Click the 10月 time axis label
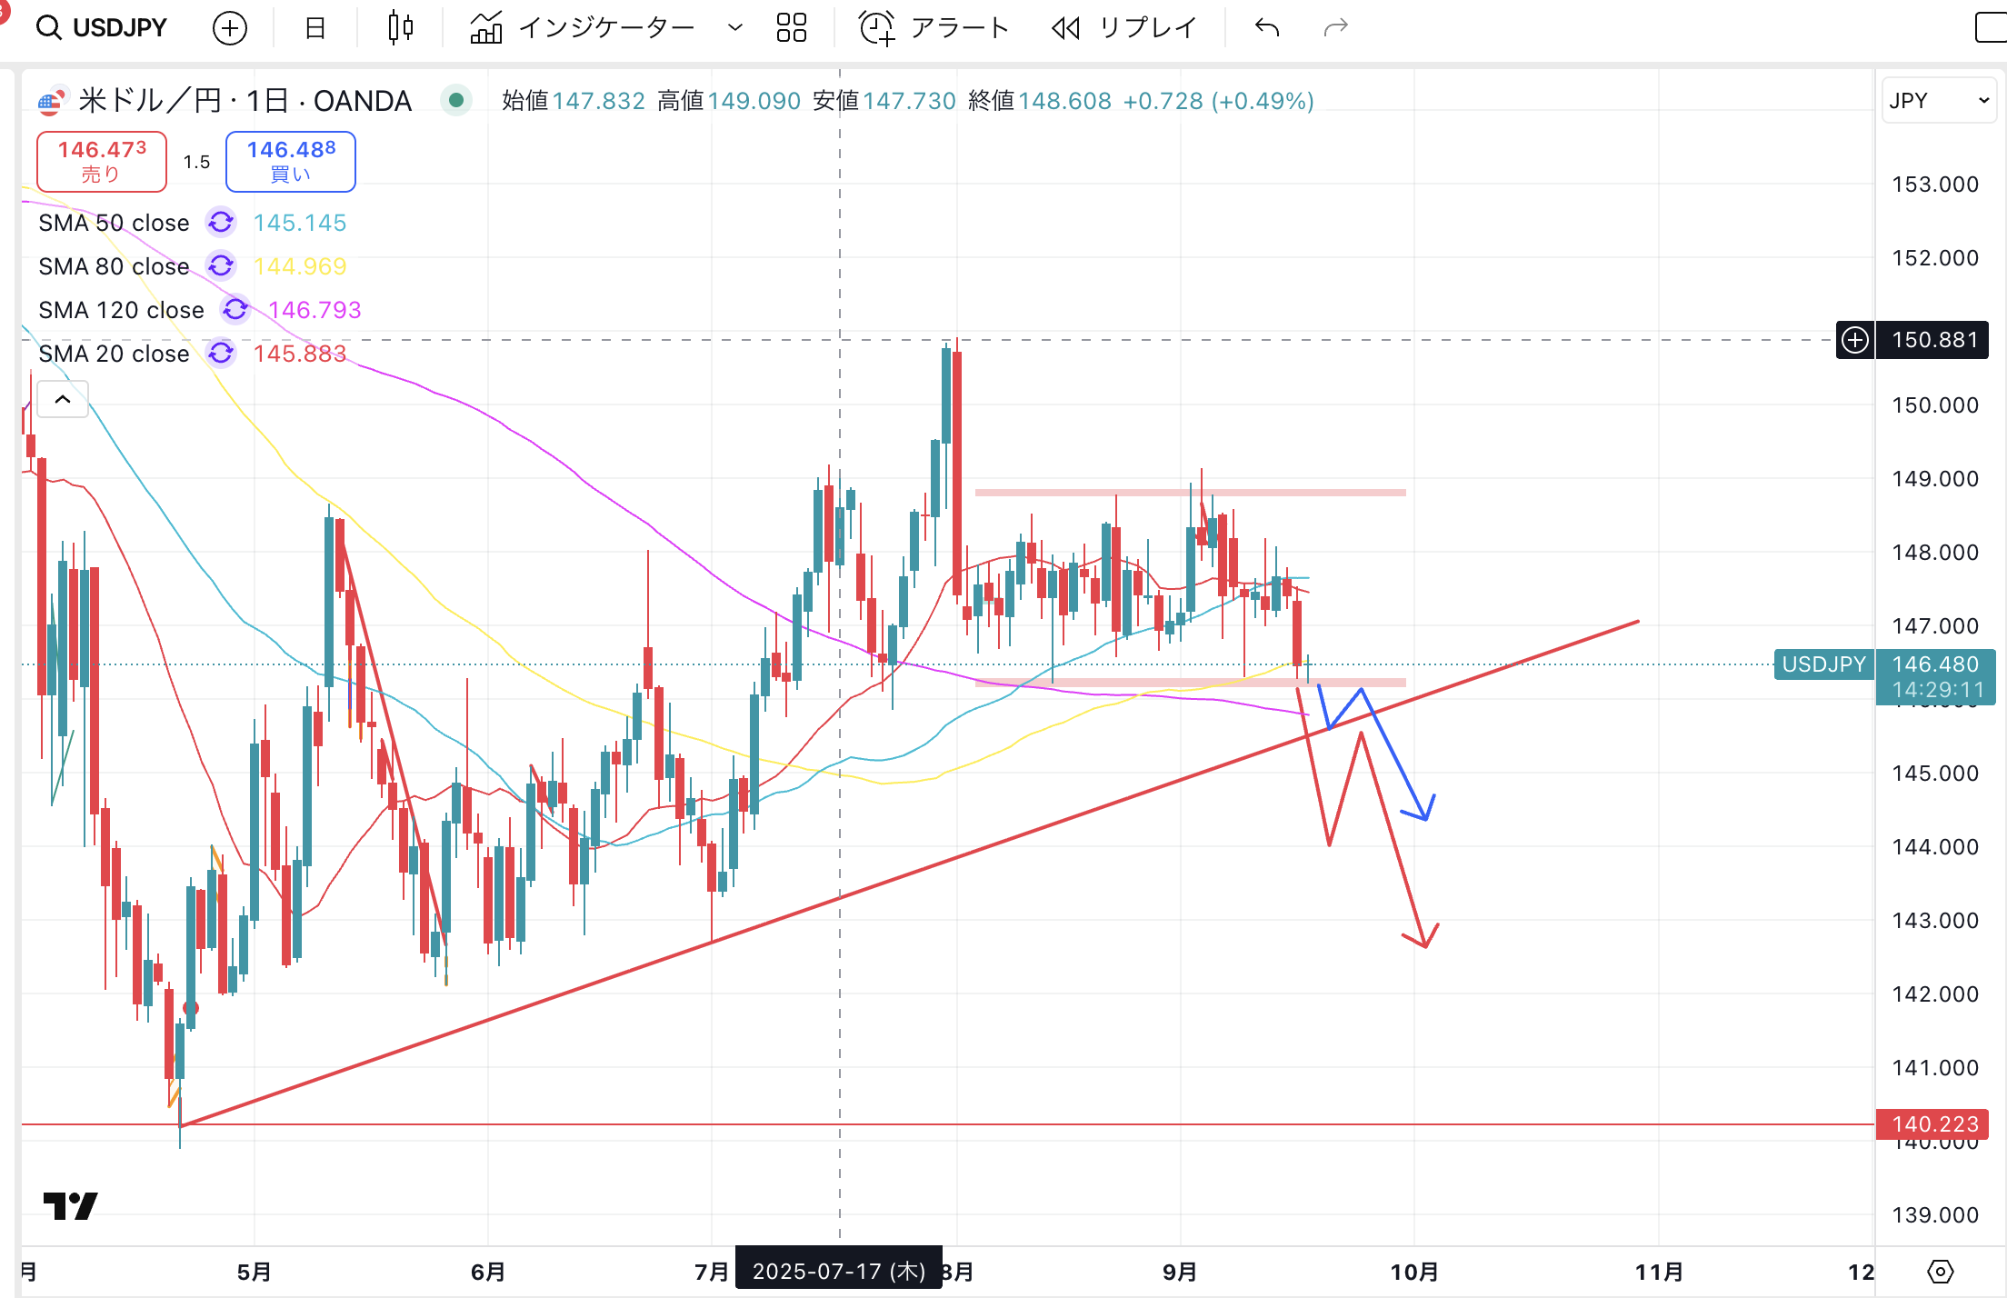 1414,1272
